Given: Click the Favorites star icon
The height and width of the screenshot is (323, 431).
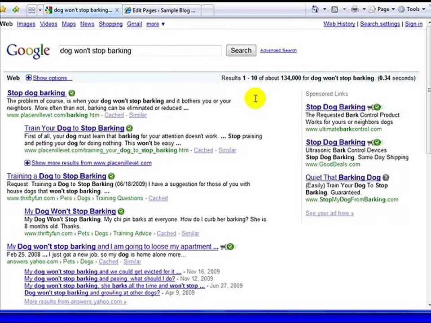Looking at the screenshot, I should pos(3,9).
